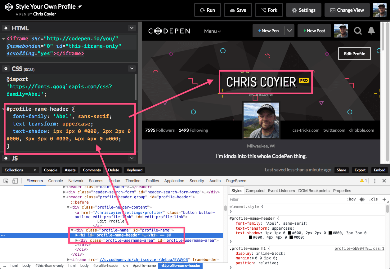Image resolution: width=390 pixels, height=269 pixels.
Task: Click the diamond icon next to :hov
Action: click(362, 199)
